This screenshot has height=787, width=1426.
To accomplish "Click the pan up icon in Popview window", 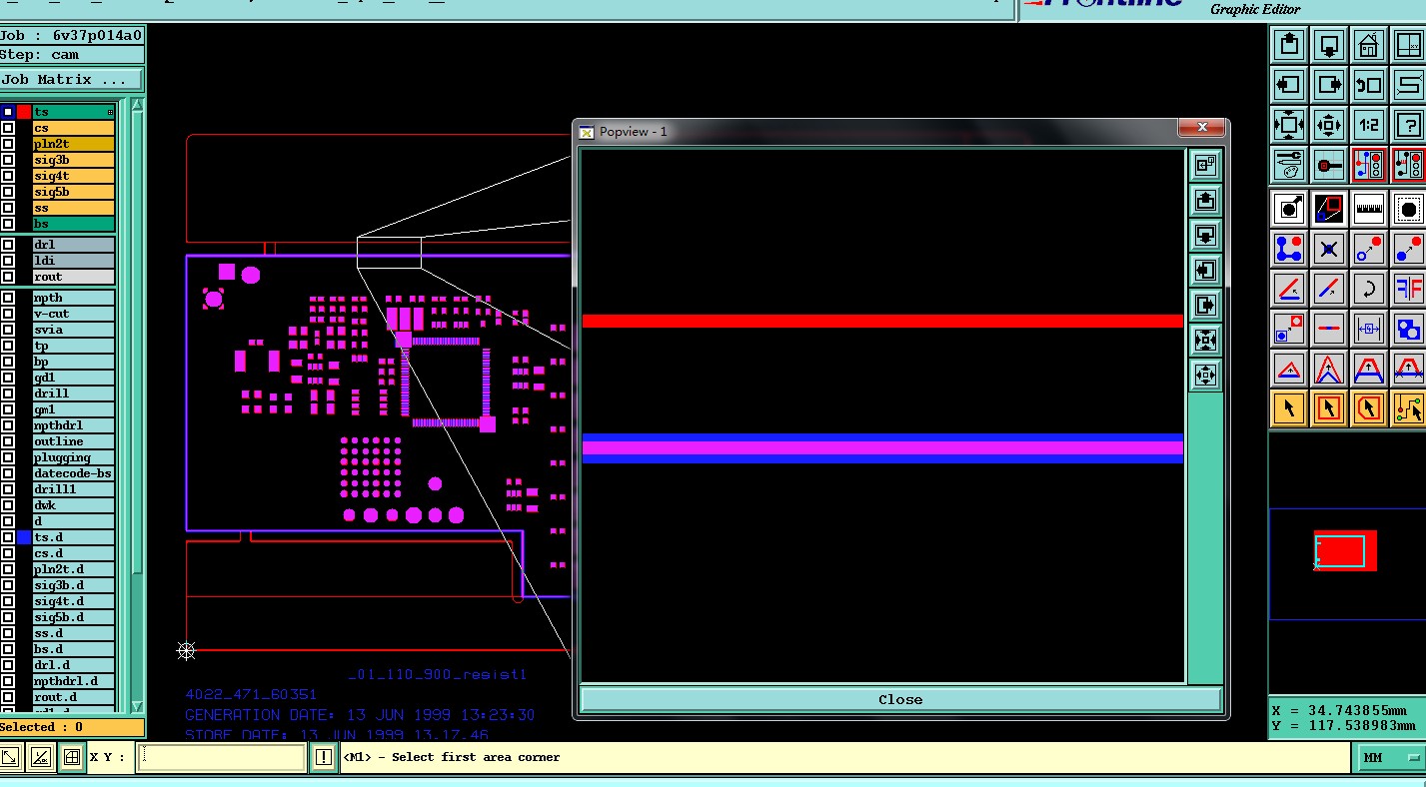I will (1205, 200).
